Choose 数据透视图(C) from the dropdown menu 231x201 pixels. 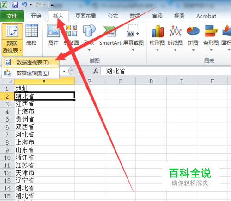30,73
